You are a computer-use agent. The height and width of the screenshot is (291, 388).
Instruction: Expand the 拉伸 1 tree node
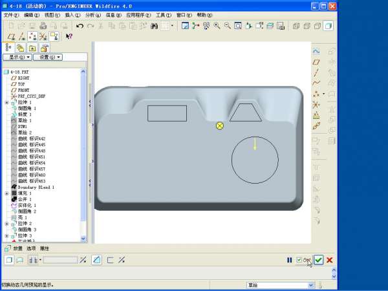pos(6,102)
